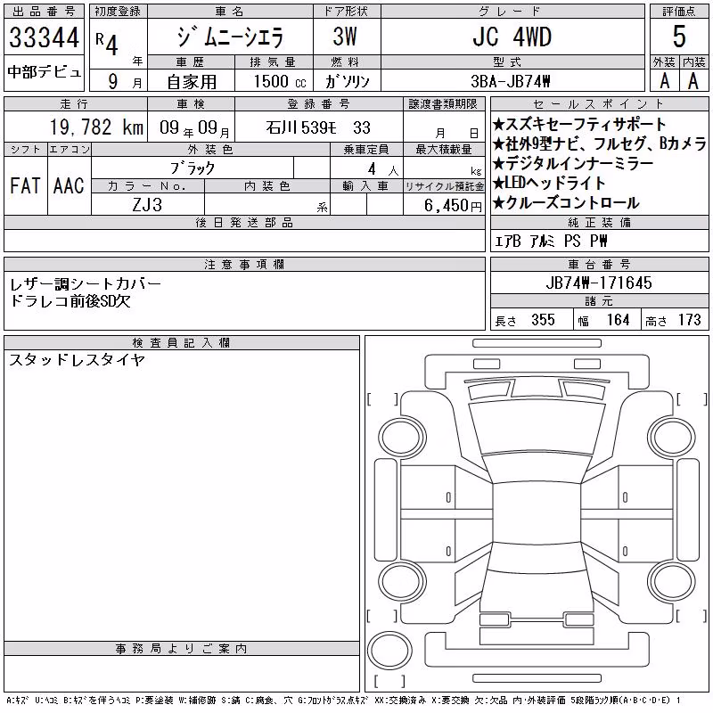Click length value 355

543,320
